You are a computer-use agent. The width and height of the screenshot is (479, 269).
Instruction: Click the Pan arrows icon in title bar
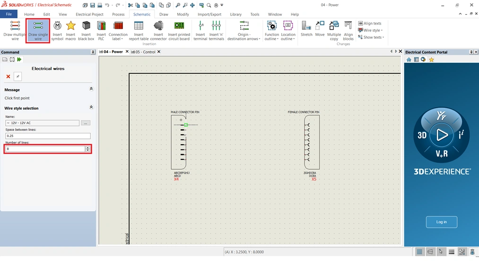coord(192,5)
